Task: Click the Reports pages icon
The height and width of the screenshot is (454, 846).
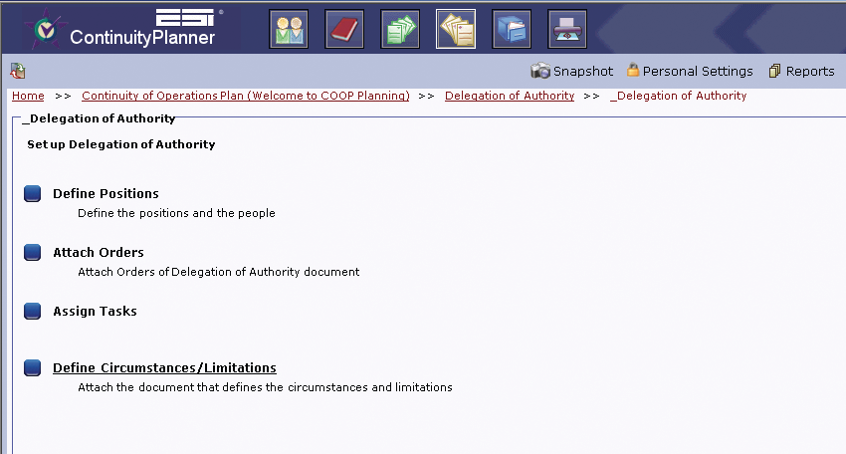Action: point(774,71)
